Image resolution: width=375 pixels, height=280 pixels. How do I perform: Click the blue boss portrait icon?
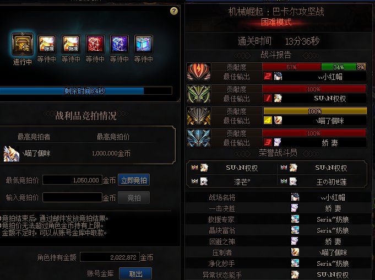(x=199, y=138)
